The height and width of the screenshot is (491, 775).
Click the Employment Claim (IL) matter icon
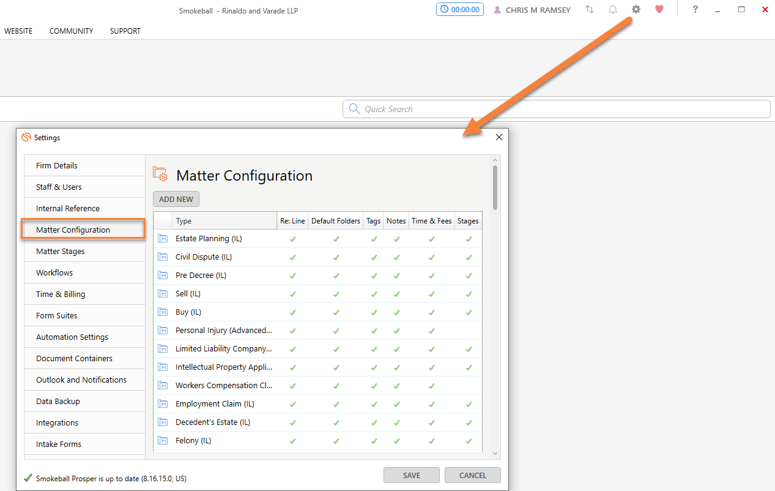163,404
